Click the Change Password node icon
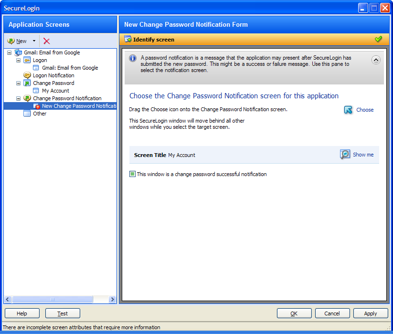 pos(27,83)
